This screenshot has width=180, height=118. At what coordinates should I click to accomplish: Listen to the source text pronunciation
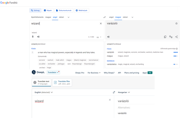tap(38, 37)
